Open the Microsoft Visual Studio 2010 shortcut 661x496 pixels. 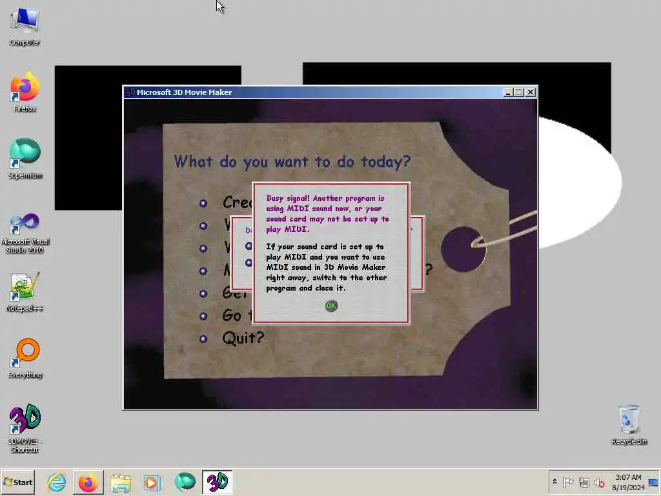pyautogui.click(x=25, y=232)
